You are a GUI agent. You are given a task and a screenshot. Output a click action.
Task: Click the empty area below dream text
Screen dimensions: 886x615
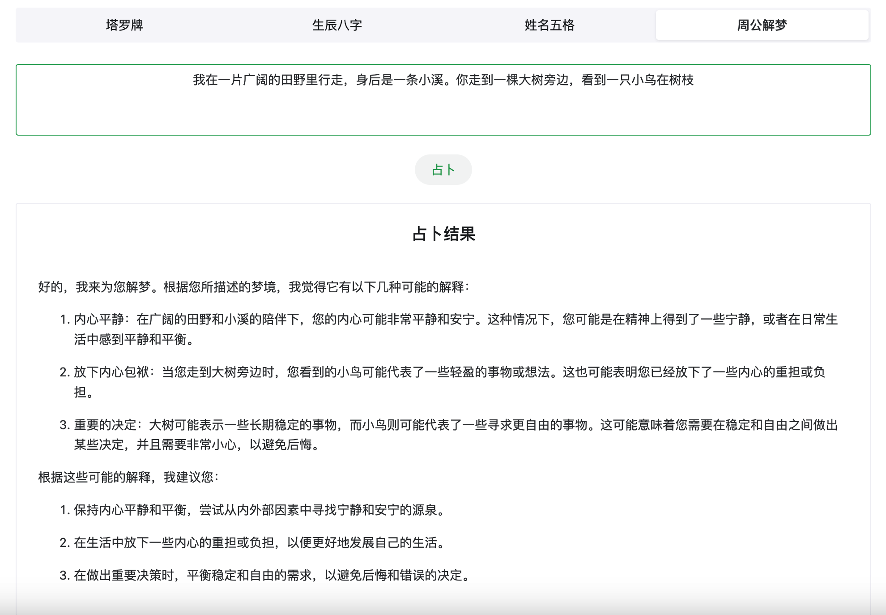[443, 114]
